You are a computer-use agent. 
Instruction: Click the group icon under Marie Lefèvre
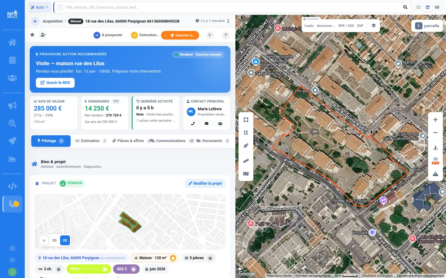(x=220, y=124)
